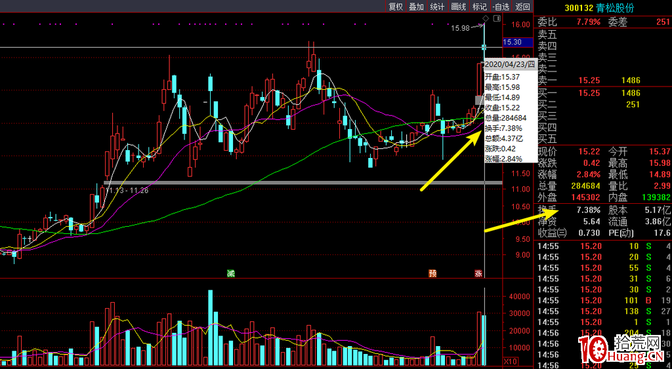
Task: Click the 流通 value 3.86亿
Action: click(658, 222)
